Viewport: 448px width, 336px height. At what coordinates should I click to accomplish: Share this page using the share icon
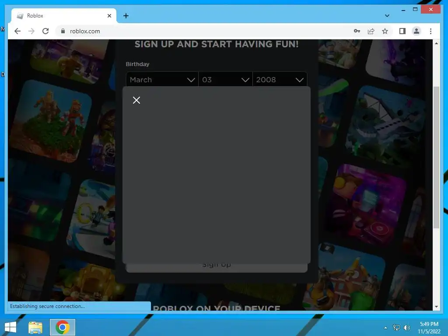pyautogui.click(x=371, y=31)
